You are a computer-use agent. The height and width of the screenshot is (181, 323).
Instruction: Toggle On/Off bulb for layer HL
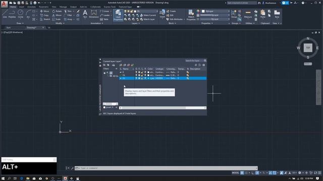(136, 78)
